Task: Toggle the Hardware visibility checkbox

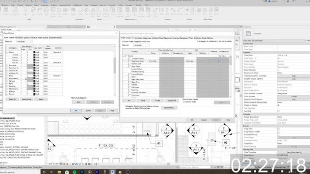Action: [x=130, y=87]
